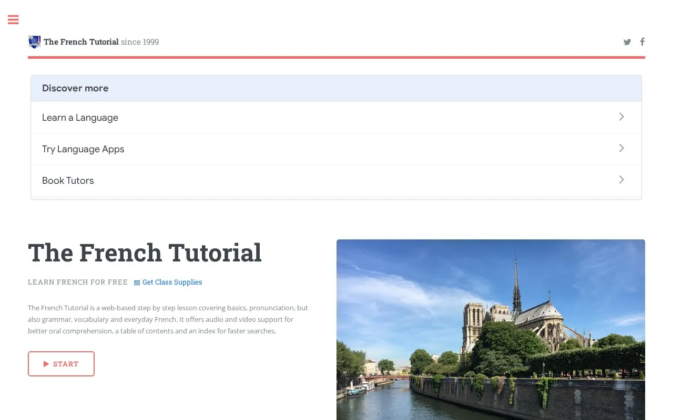
Task: Click the LEARN FRENCH FOR FREE subtitle
Action: tap(78, 282)
